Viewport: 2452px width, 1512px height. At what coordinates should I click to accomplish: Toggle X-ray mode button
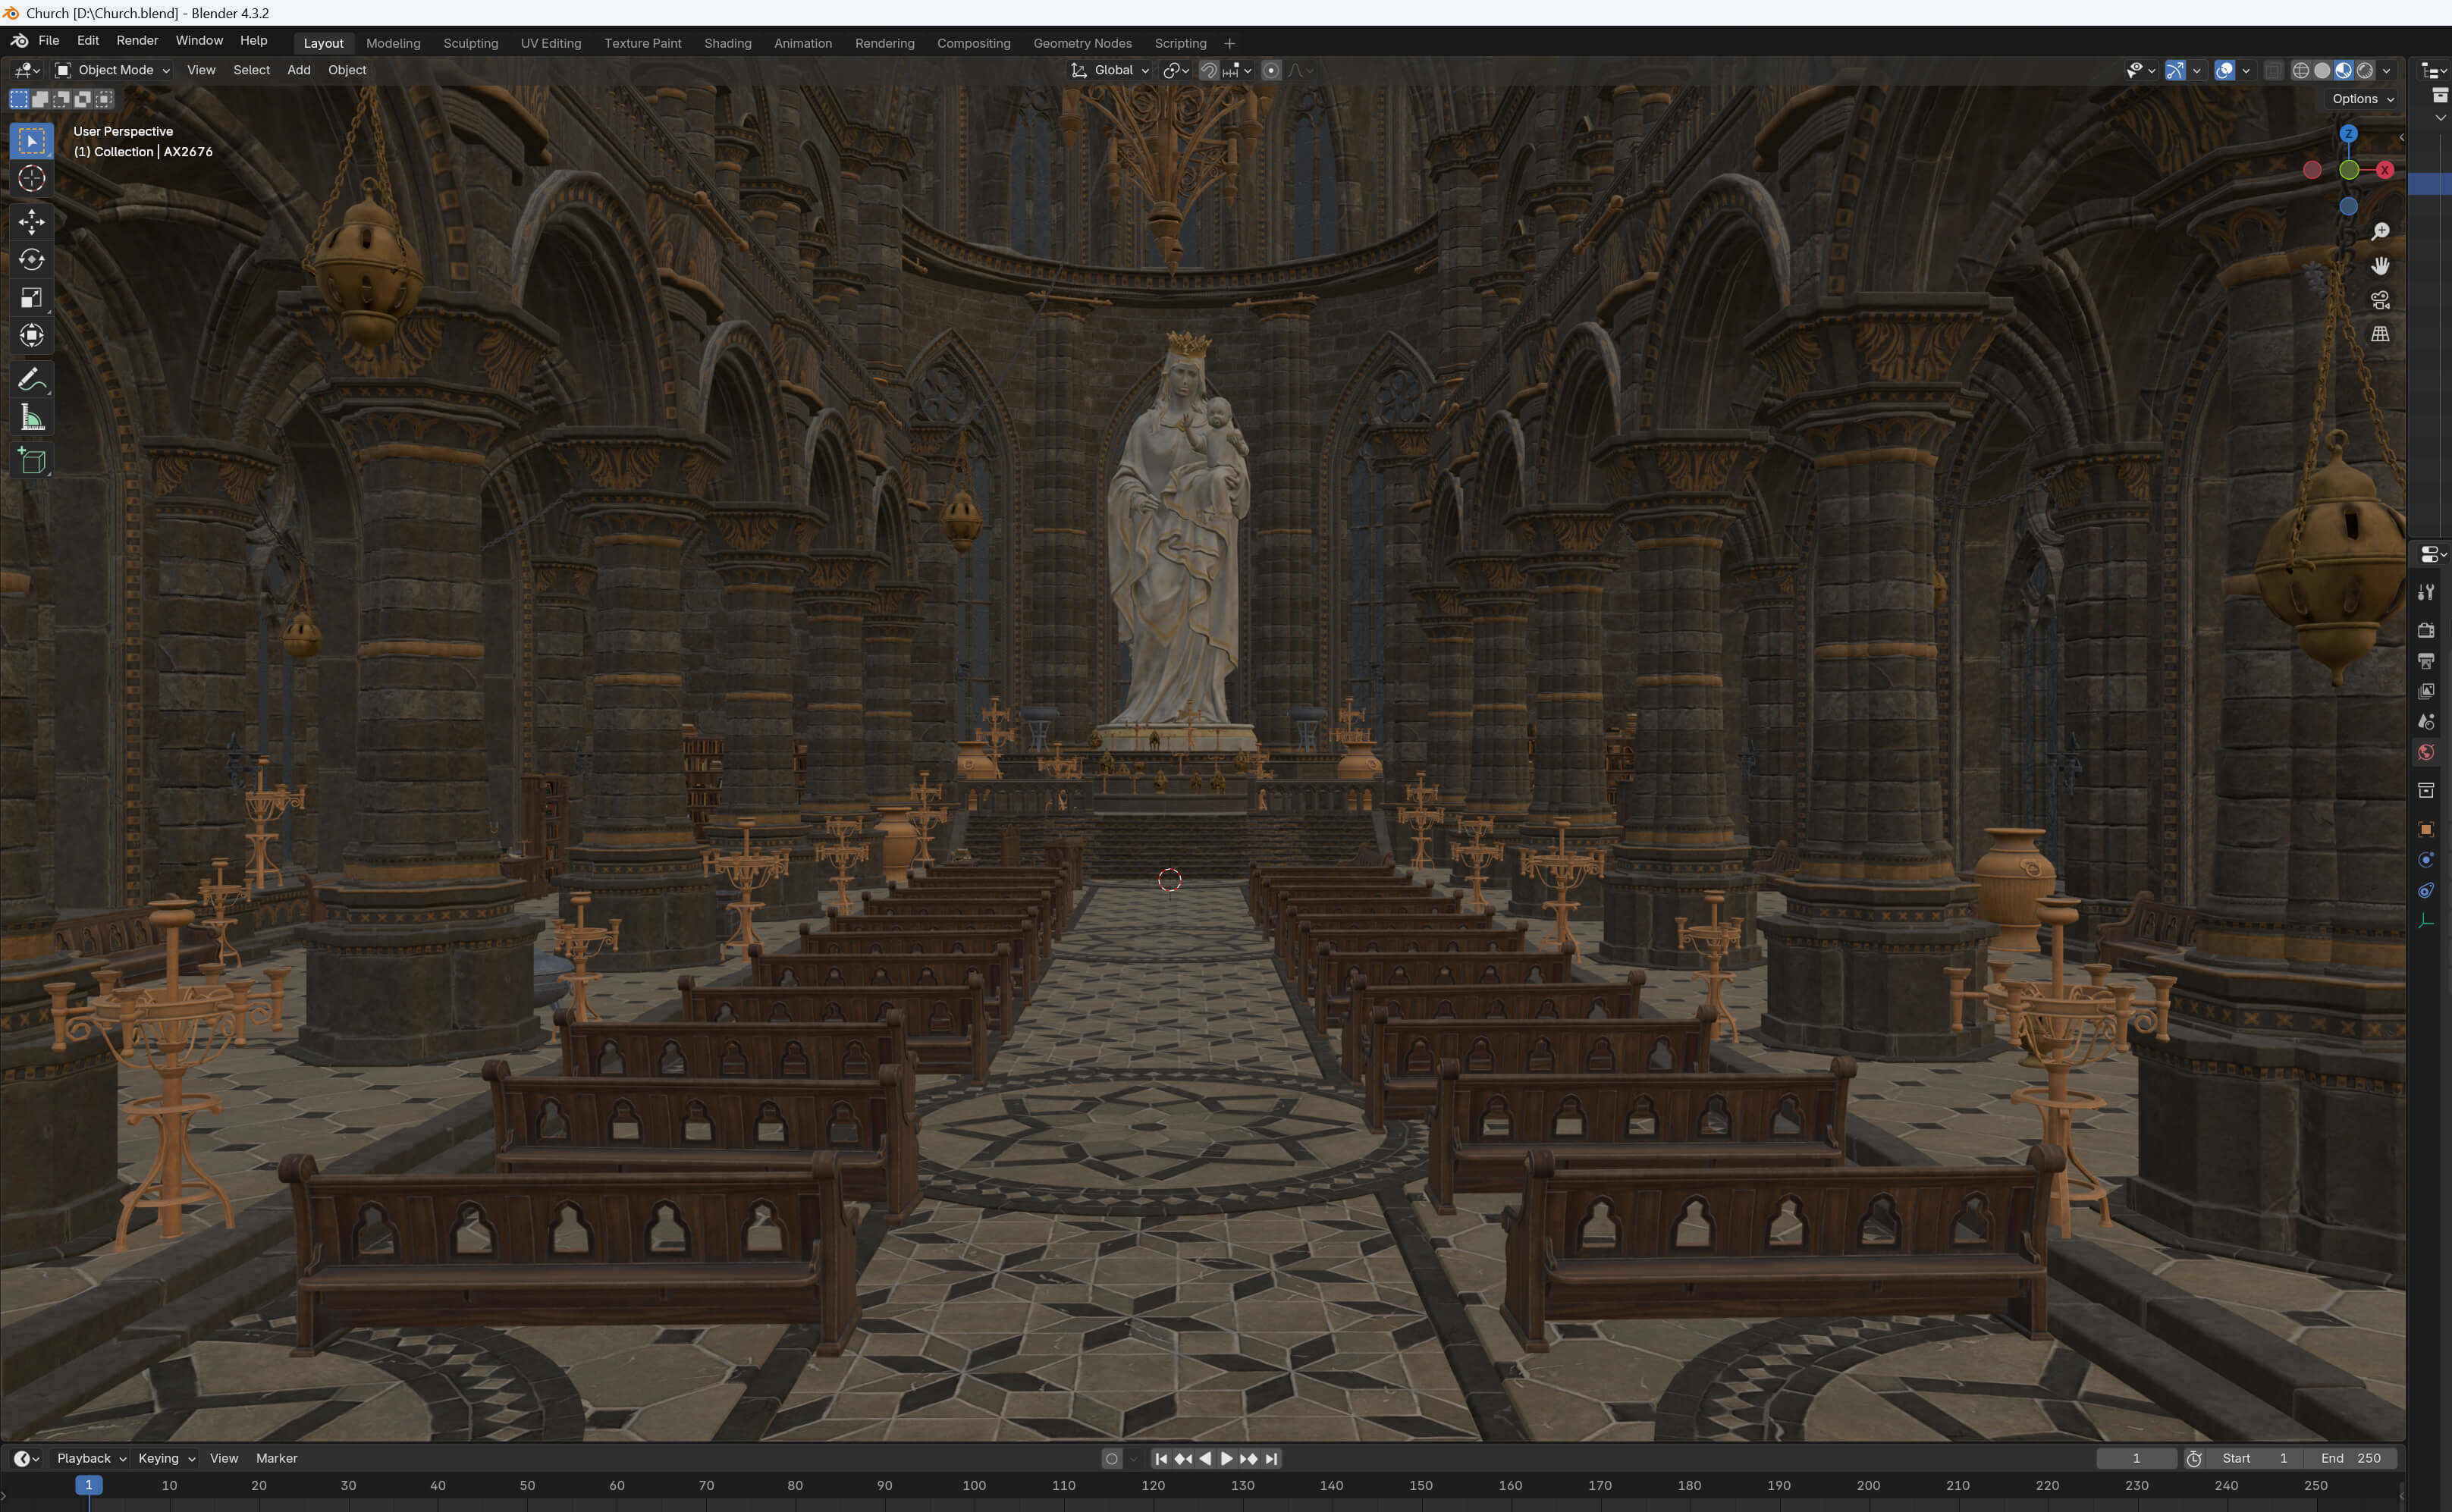(2273, 70)
